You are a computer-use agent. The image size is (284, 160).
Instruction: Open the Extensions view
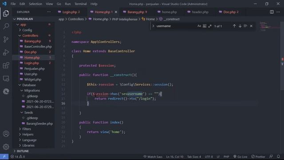point(6,65)
